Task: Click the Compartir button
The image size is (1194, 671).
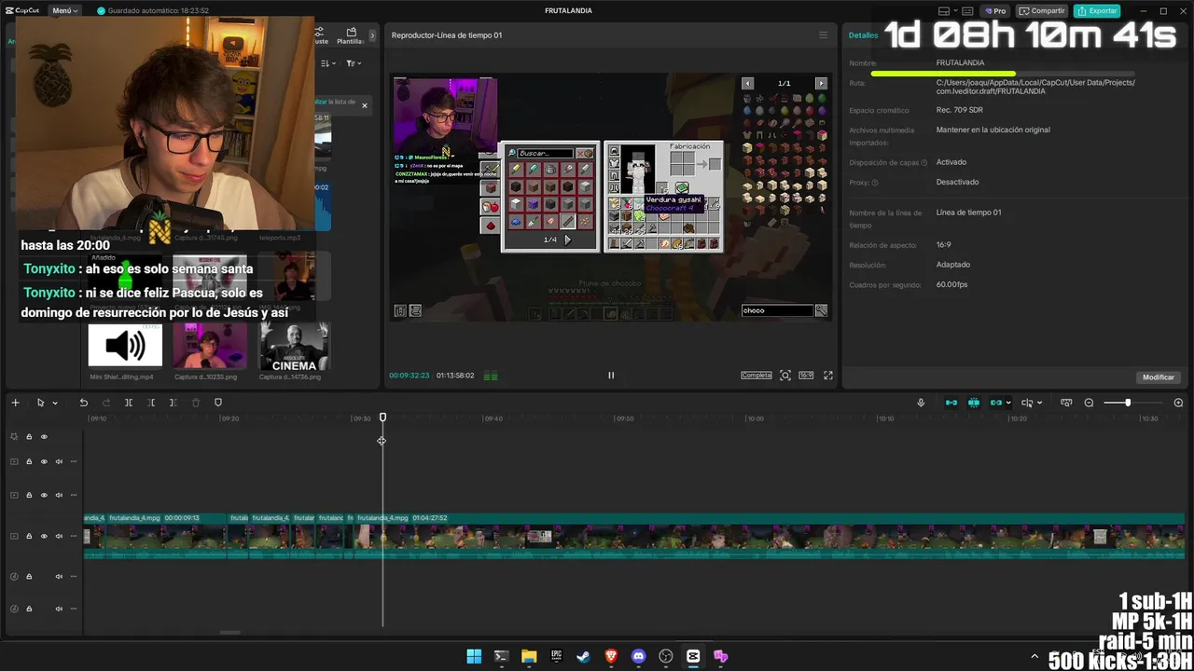Action: pos(1042,11)
